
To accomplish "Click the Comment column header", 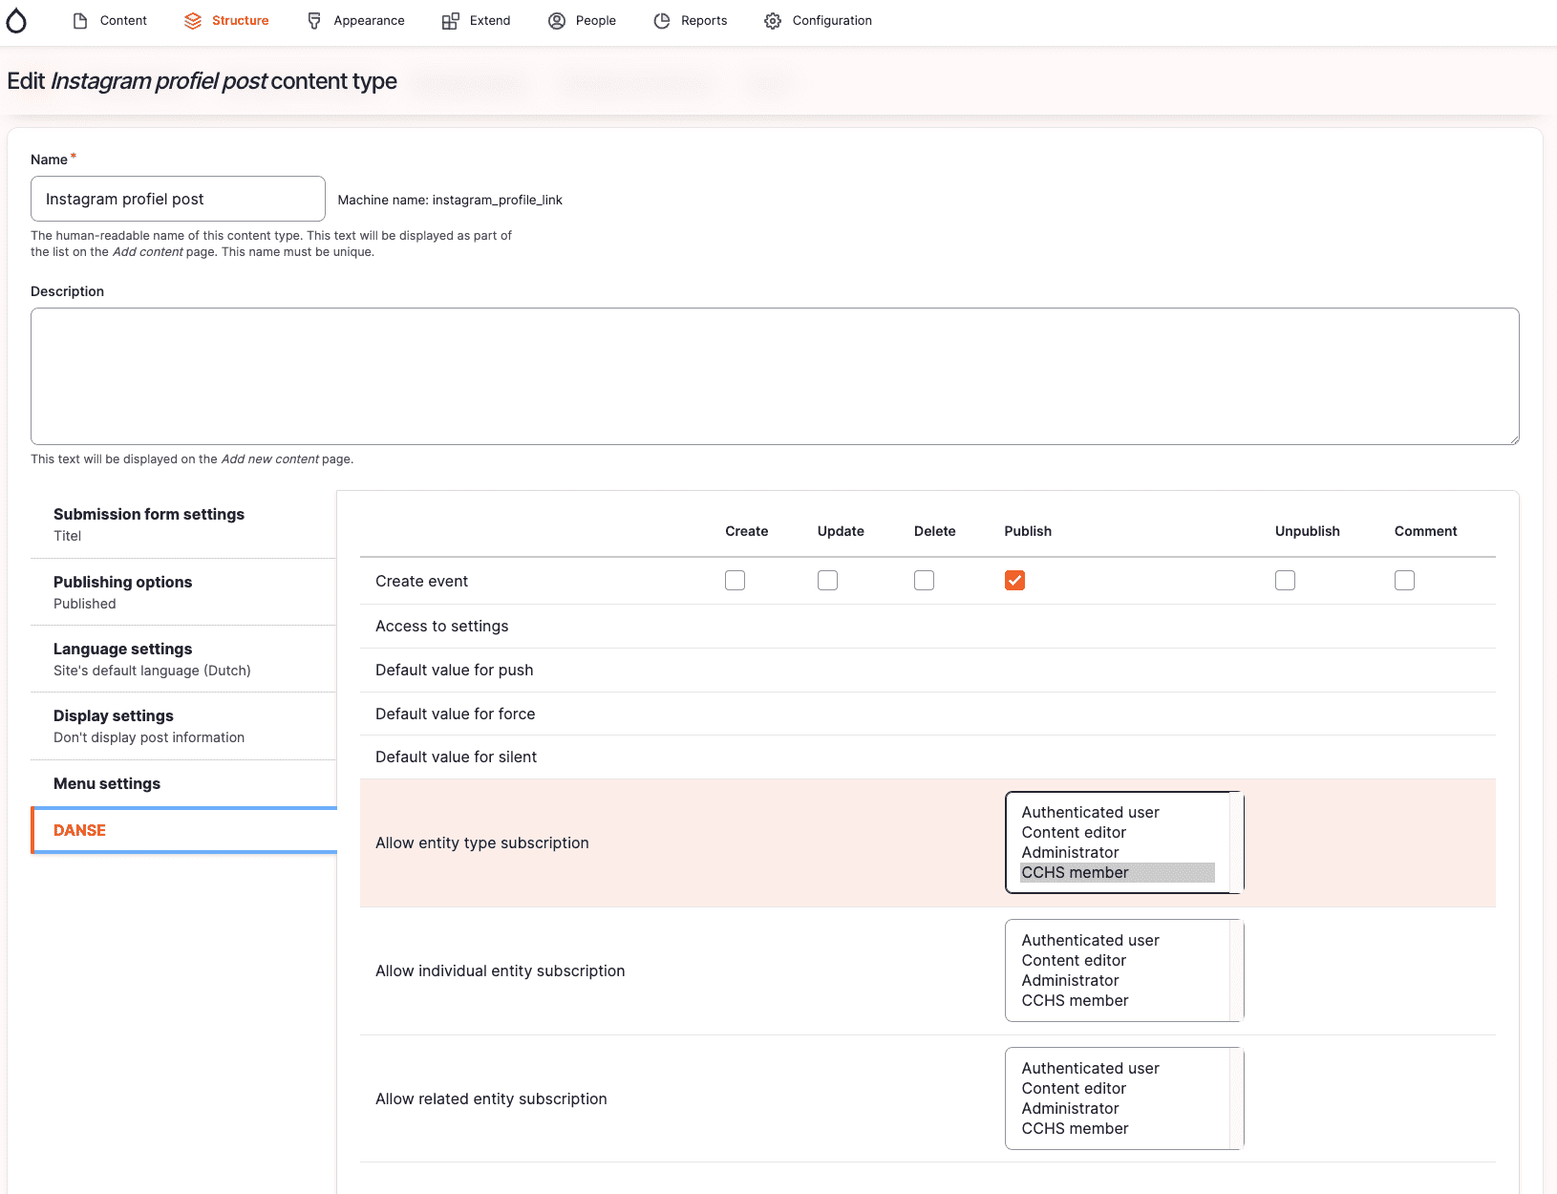I will point(1426,531).
